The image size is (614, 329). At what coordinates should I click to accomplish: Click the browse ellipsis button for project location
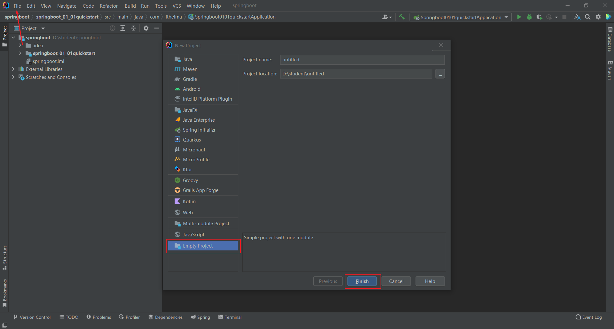440,74
